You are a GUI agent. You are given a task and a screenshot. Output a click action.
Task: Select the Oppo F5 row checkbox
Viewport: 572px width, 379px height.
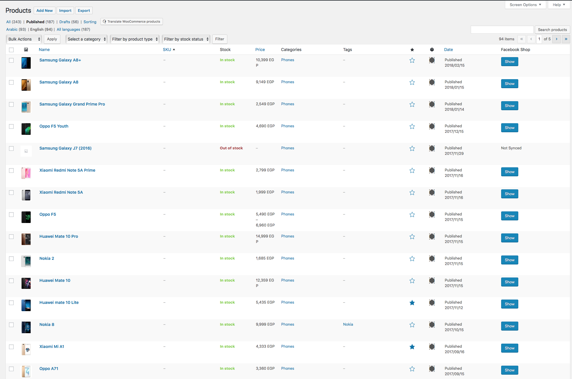[x=11, y=215]
